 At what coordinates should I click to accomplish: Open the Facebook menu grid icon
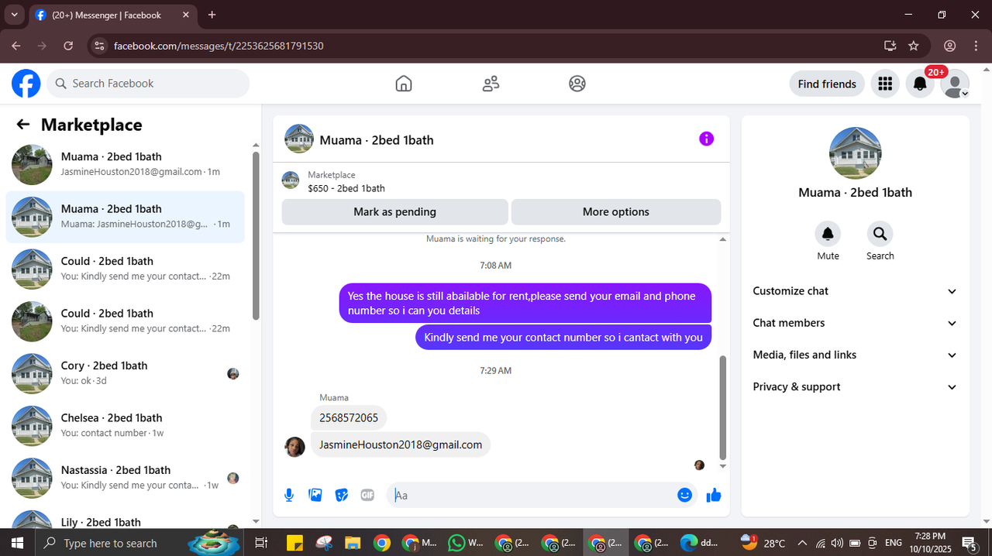[x=885, y=84]
